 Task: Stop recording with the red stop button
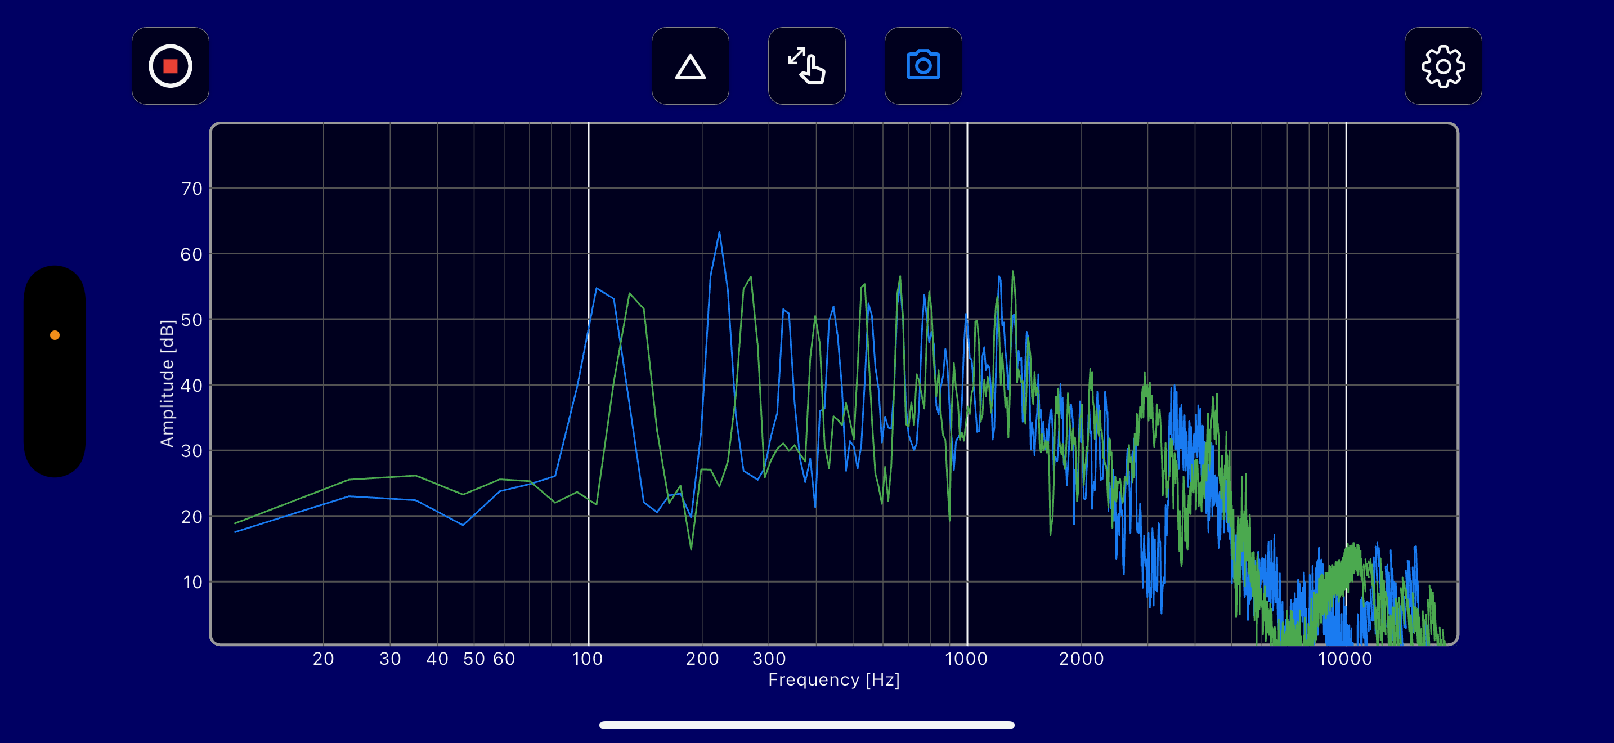tap(171, 66)
